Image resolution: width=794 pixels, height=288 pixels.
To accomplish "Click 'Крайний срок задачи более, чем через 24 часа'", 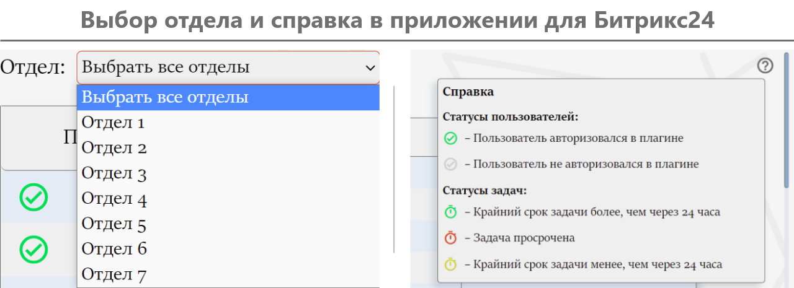I will click(x=597, y=212).
